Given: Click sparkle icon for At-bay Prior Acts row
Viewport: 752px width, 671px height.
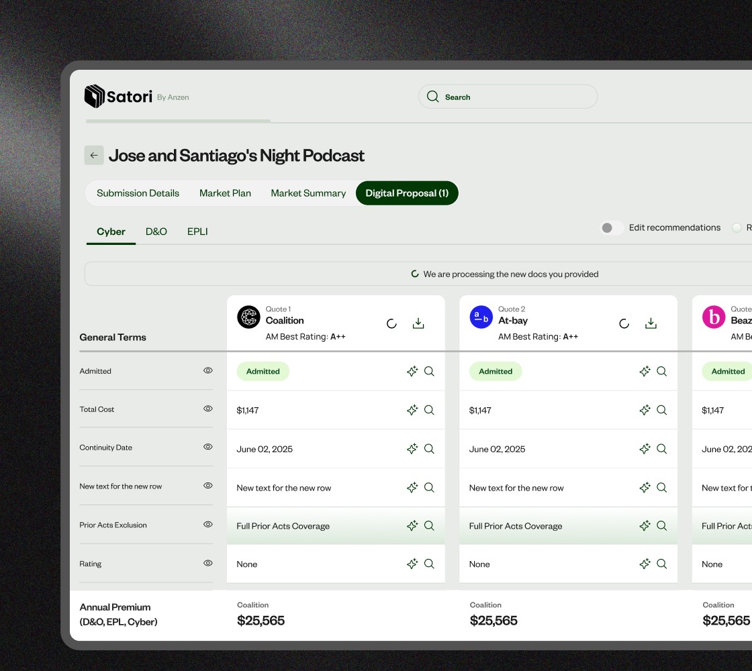Looking at the screenshot, I should tap(645, 526).
